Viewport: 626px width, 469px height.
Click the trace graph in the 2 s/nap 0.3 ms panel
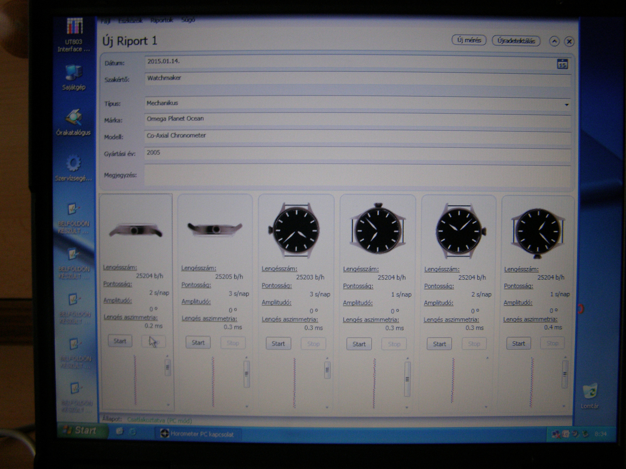coord(453,380)
